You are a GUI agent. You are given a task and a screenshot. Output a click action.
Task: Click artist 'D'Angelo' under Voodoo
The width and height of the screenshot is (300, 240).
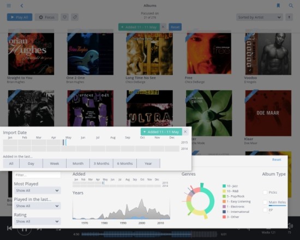(x=250, y=82)
